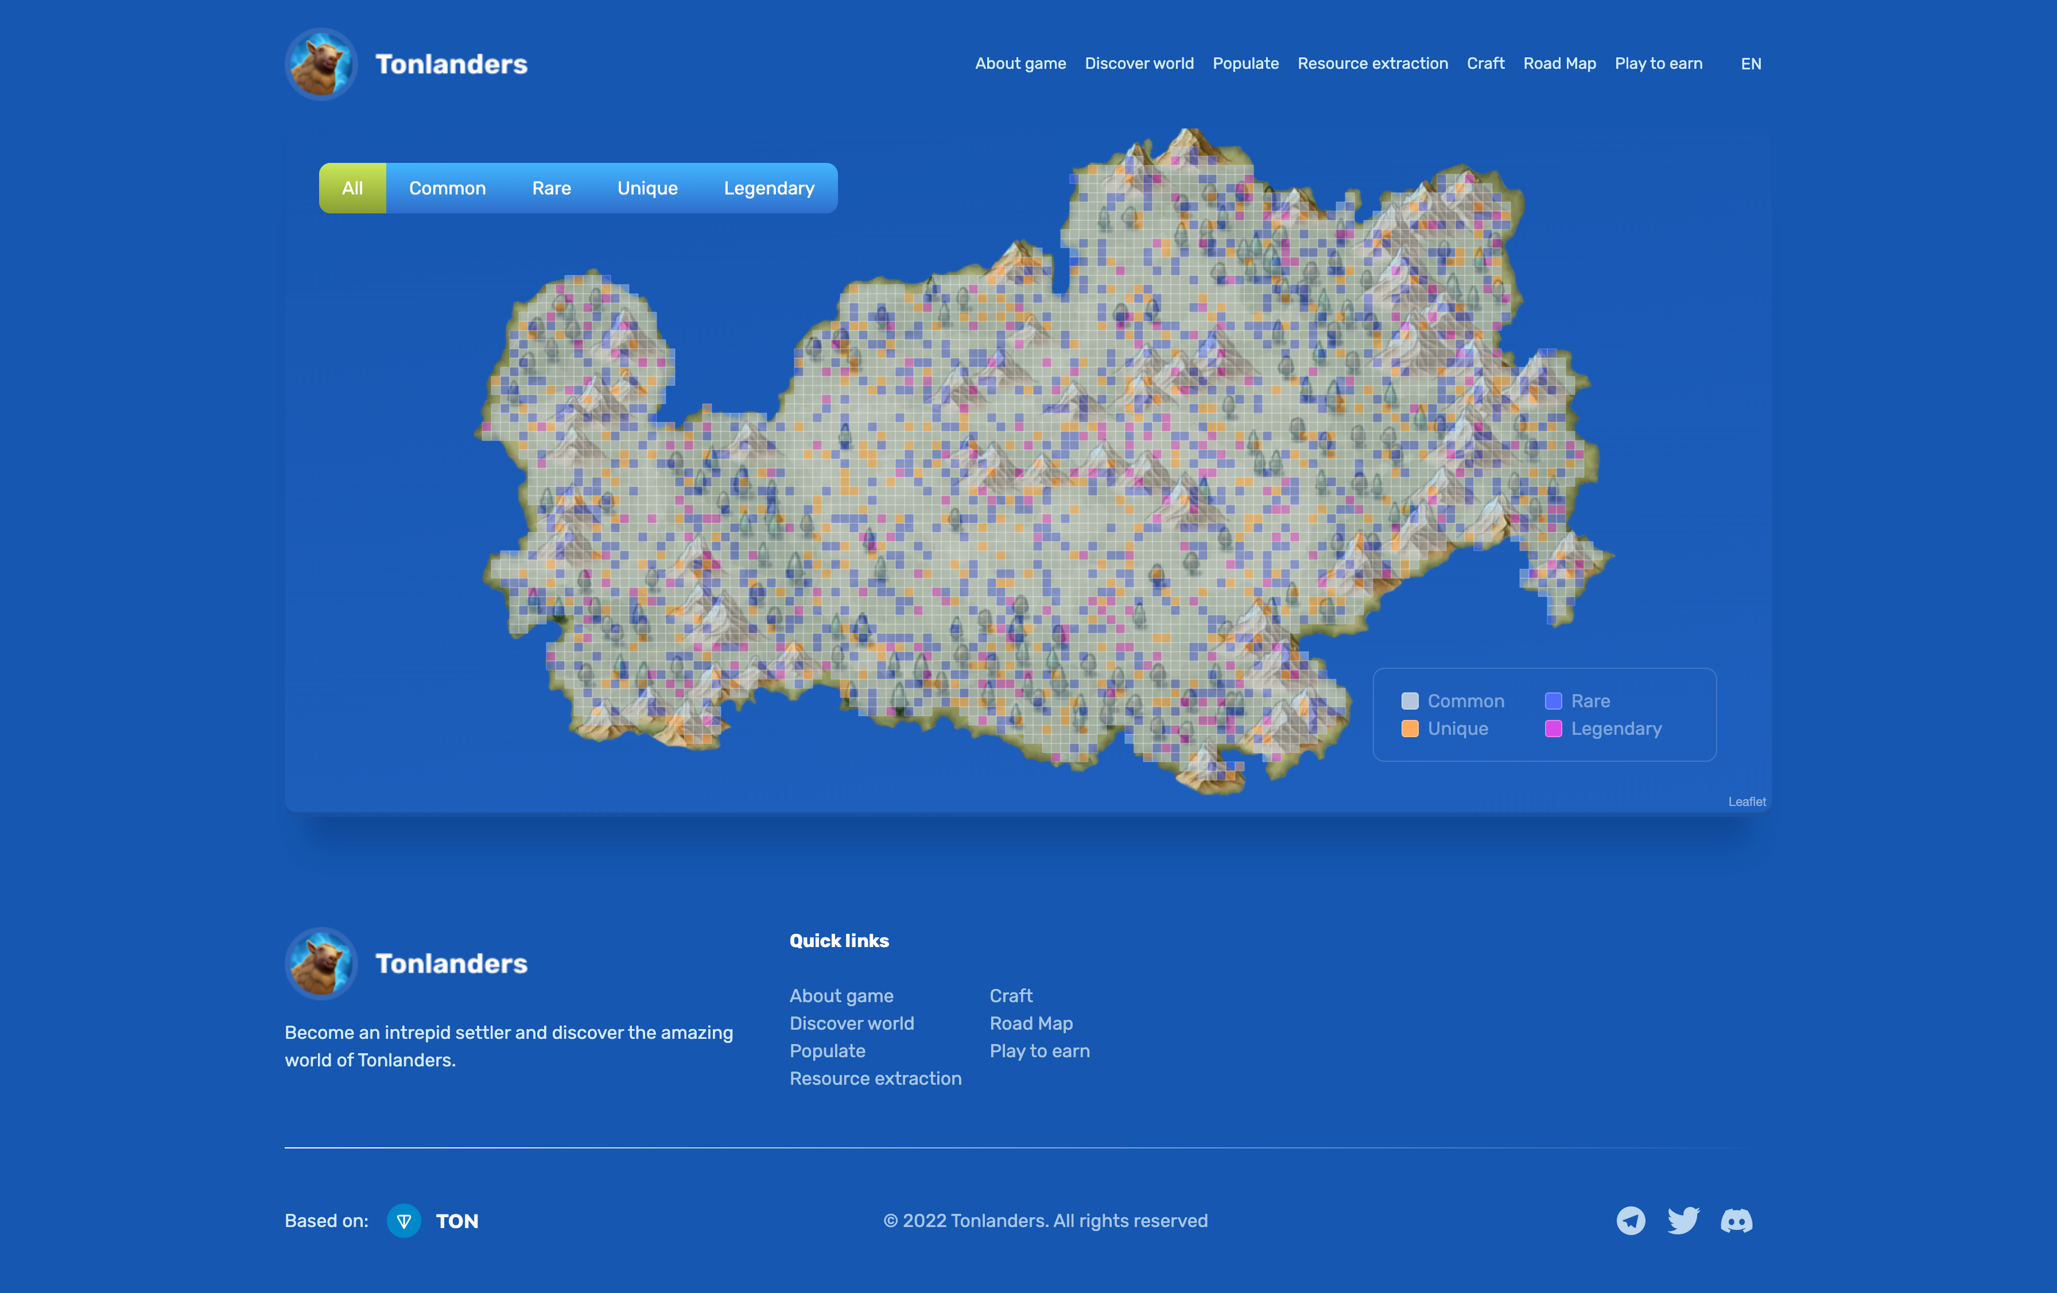Open the EN language selector
Screen dimensions: 2057x1293
point(1751,64)
